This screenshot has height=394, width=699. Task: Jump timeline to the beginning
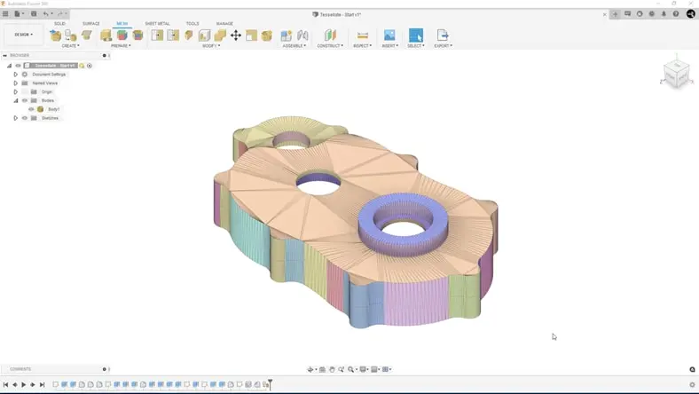pyautogui.click(x=6, y=384)
